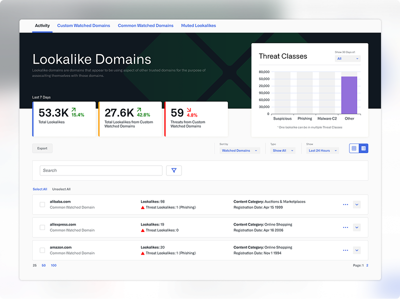Click the filter funnel icon
This screenshot has height=299, width=400.
[174, 170]
